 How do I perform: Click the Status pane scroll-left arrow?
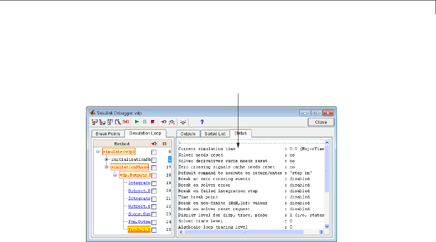pyautogui.click(x=181, y=232)
